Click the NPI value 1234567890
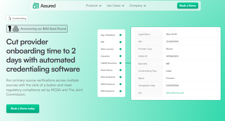Screen dimensions: 225x121 coord(172,42)
